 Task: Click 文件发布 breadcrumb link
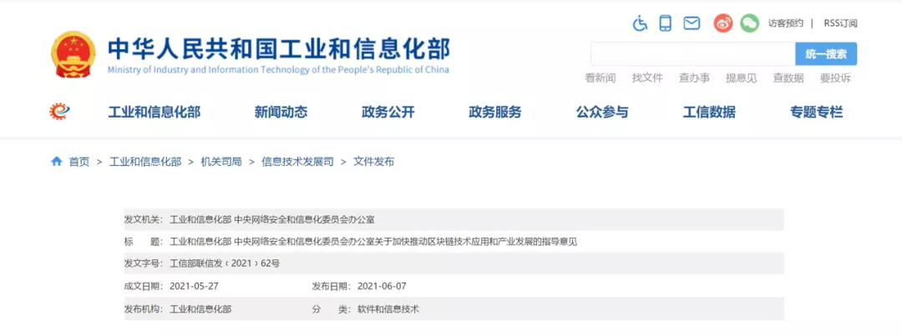click(374, 162)
